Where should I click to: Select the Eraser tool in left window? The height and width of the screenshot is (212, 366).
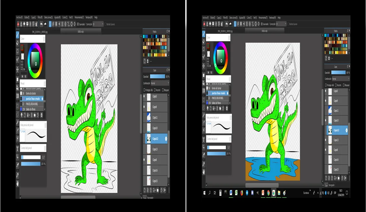(17, 43)
